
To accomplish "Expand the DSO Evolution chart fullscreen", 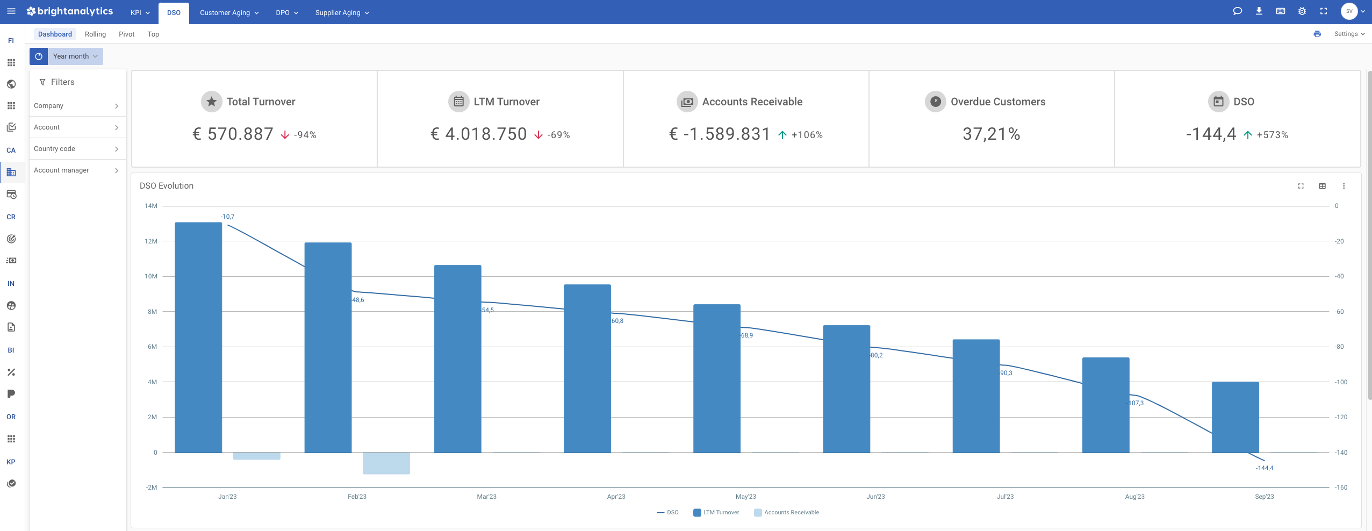I will pyautogui.click(x=1301, y=186).
